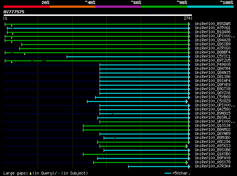The height and width of the screenshot is (176, 237).
Task: Select the UniRef100_O81396 label
Action: pyautogui.click(x=213, y=77)
